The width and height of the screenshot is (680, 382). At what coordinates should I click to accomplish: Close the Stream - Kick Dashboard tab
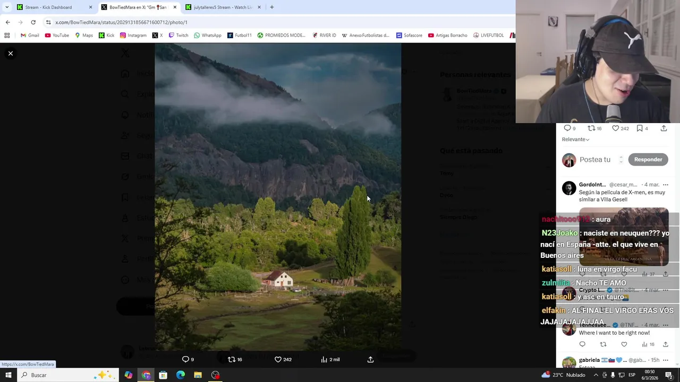point(90,7)
